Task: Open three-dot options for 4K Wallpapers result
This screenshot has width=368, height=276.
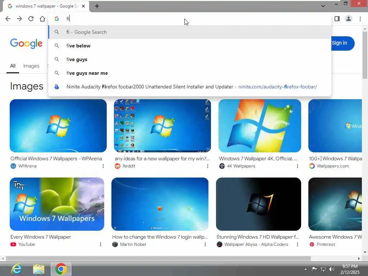Action: coord(297,166)
